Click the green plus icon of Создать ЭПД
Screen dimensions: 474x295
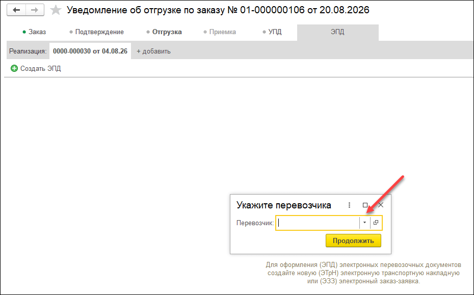click(x=14, y=68)
